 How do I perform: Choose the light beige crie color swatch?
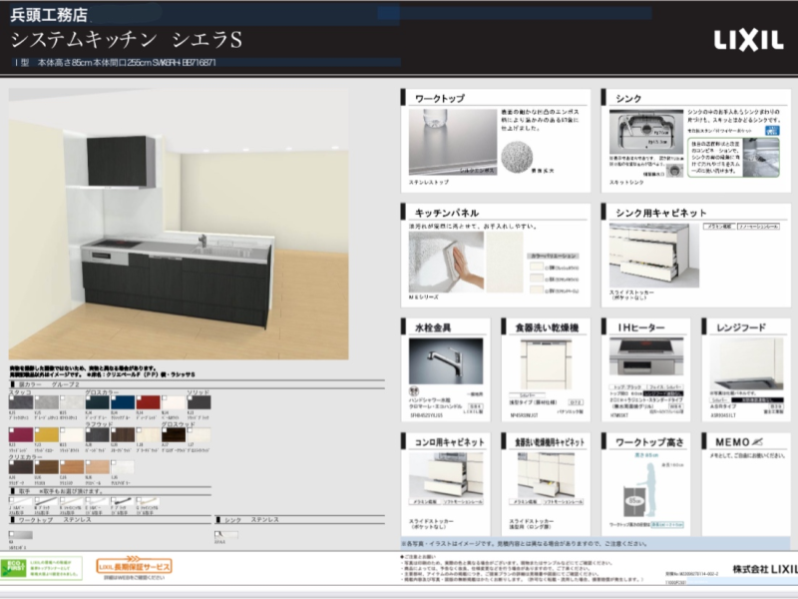point(97,467)
